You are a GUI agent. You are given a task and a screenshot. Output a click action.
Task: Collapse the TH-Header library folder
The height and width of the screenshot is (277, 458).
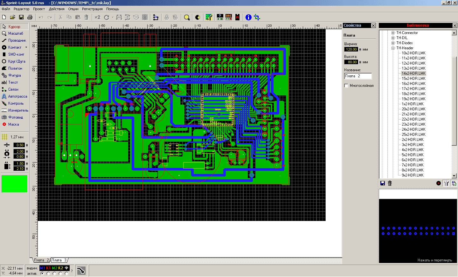(x=393, y=48)
